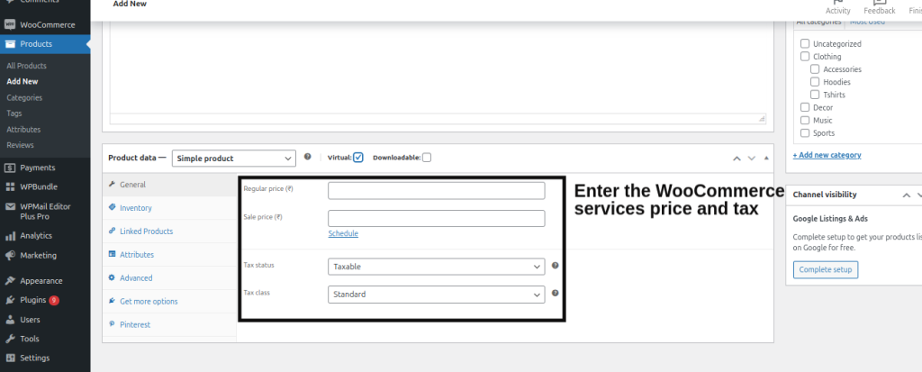This screenshot has width=922, height=372.
Task: Click the Complete setup button
Action: coord(826,270)
